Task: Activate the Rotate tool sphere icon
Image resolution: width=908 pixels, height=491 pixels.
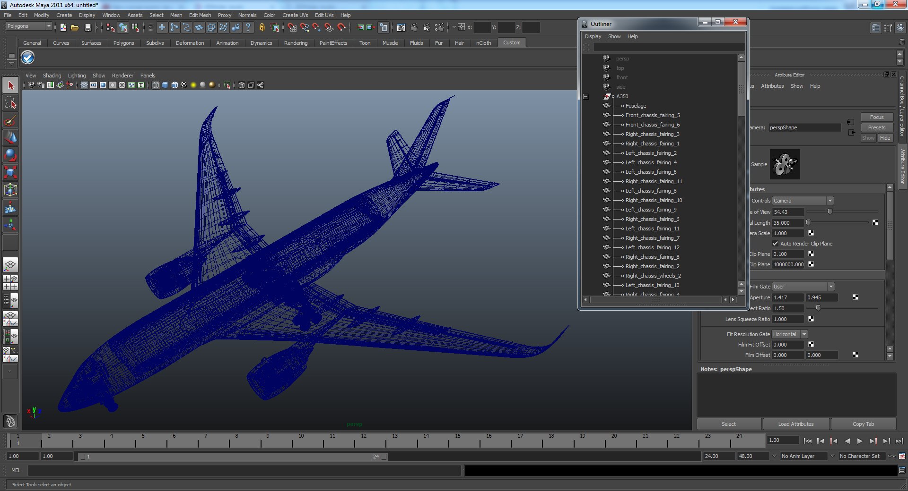Action: click(10, 155)
